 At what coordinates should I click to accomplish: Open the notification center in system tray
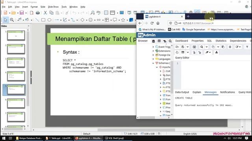pos(247,138)
